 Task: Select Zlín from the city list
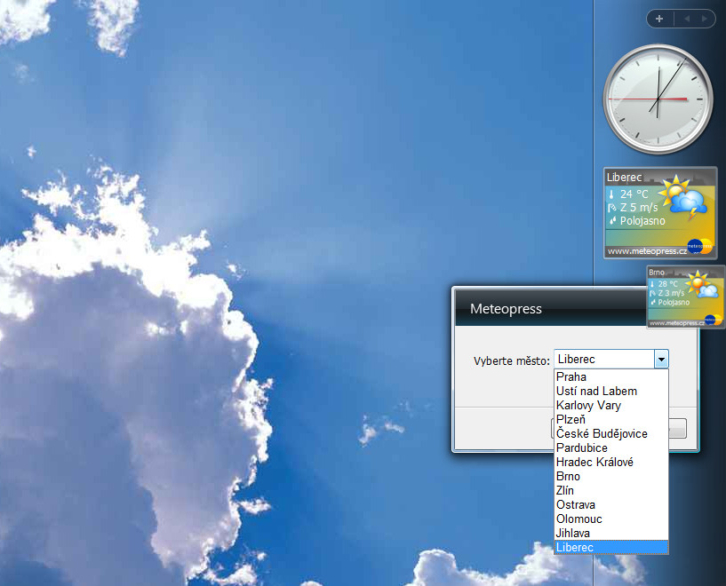point(611,490)
